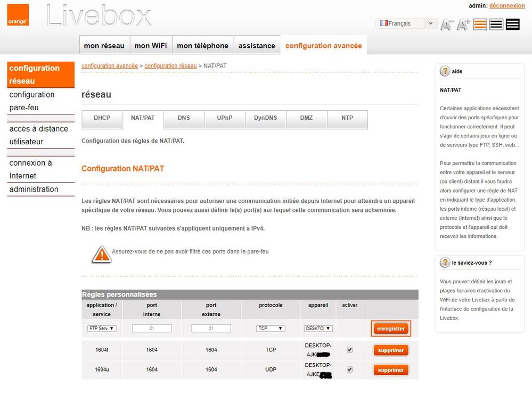The height and width of the screenshot is (394, 532).
Task: Open the DESKTOP appareil dropdown
Action: [x=318, y=328]
